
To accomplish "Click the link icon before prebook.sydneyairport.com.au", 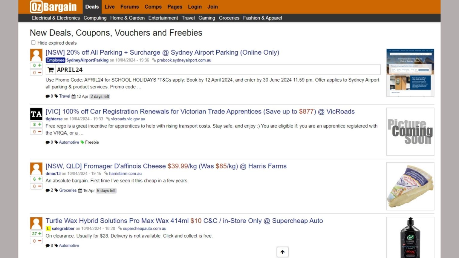I will click(154, 60).
